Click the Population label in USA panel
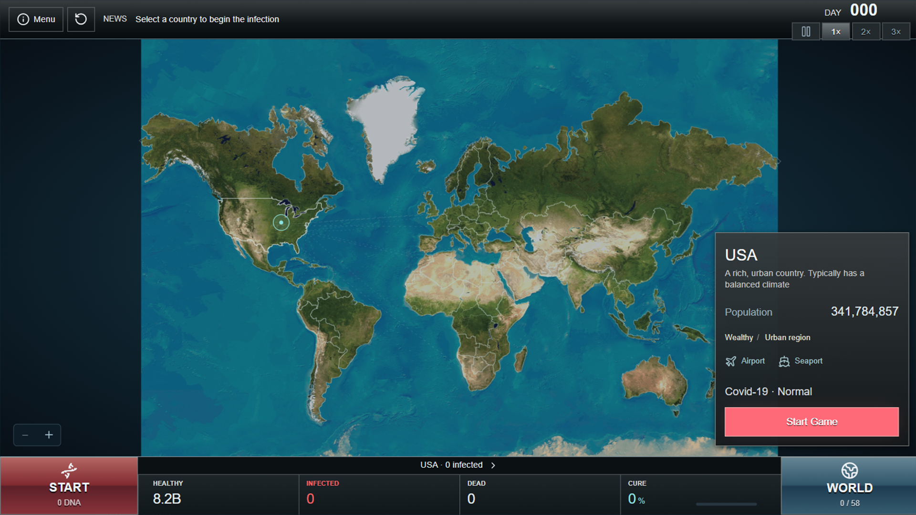The width and height of the screenshot is (916, 515). click(748, 312)
